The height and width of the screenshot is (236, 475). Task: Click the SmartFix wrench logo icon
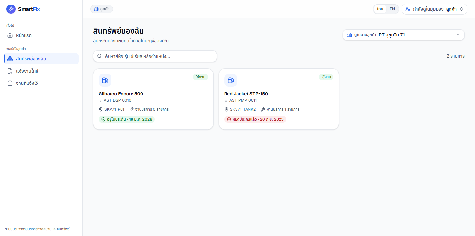(x=11, y=9)
